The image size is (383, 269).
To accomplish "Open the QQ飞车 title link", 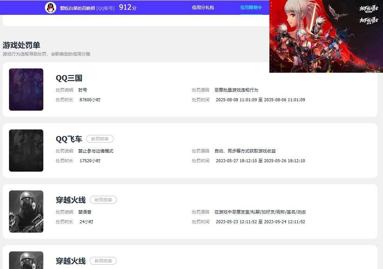I will (69, 139).
